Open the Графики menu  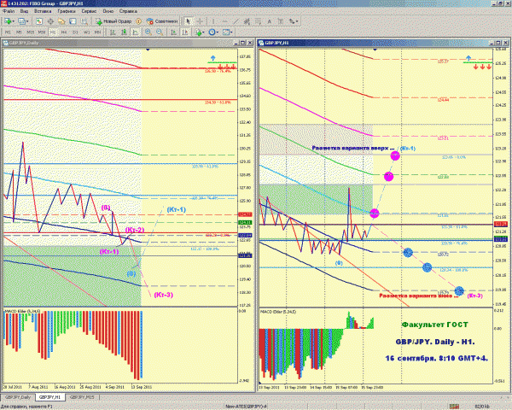click(67, 11)
